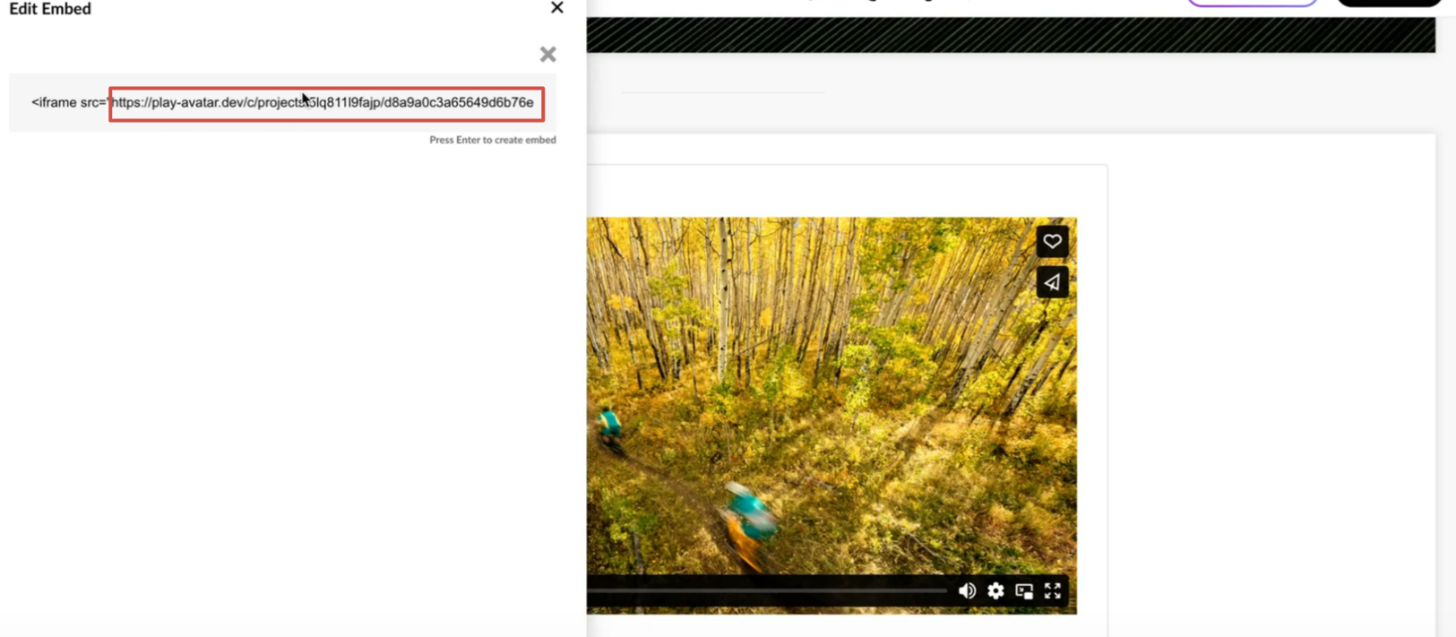Open video settings gear
Screen dimensions: 1456x637
coord(995,590)
